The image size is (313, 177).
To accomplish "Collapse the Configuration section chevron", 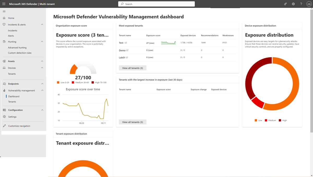I will pyautogui.click(x=42, y=110).
